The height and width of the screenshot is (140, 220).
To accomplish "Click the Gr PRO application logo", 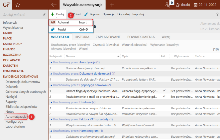I will coord(6,5).
